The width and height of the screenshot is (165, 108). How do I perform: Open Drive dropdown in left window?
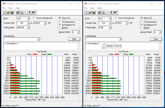[x=28, y=19]
